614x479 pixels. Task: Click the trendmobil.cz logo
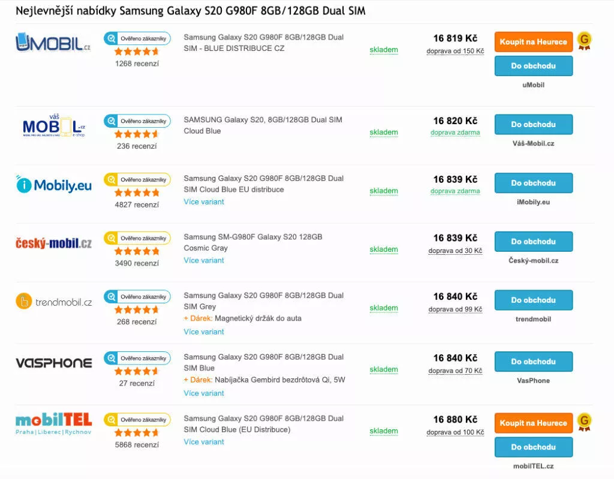tap(53, 302)
